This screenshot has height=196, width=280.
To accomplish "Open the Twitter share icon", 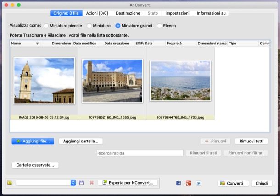I will [198, 183].
